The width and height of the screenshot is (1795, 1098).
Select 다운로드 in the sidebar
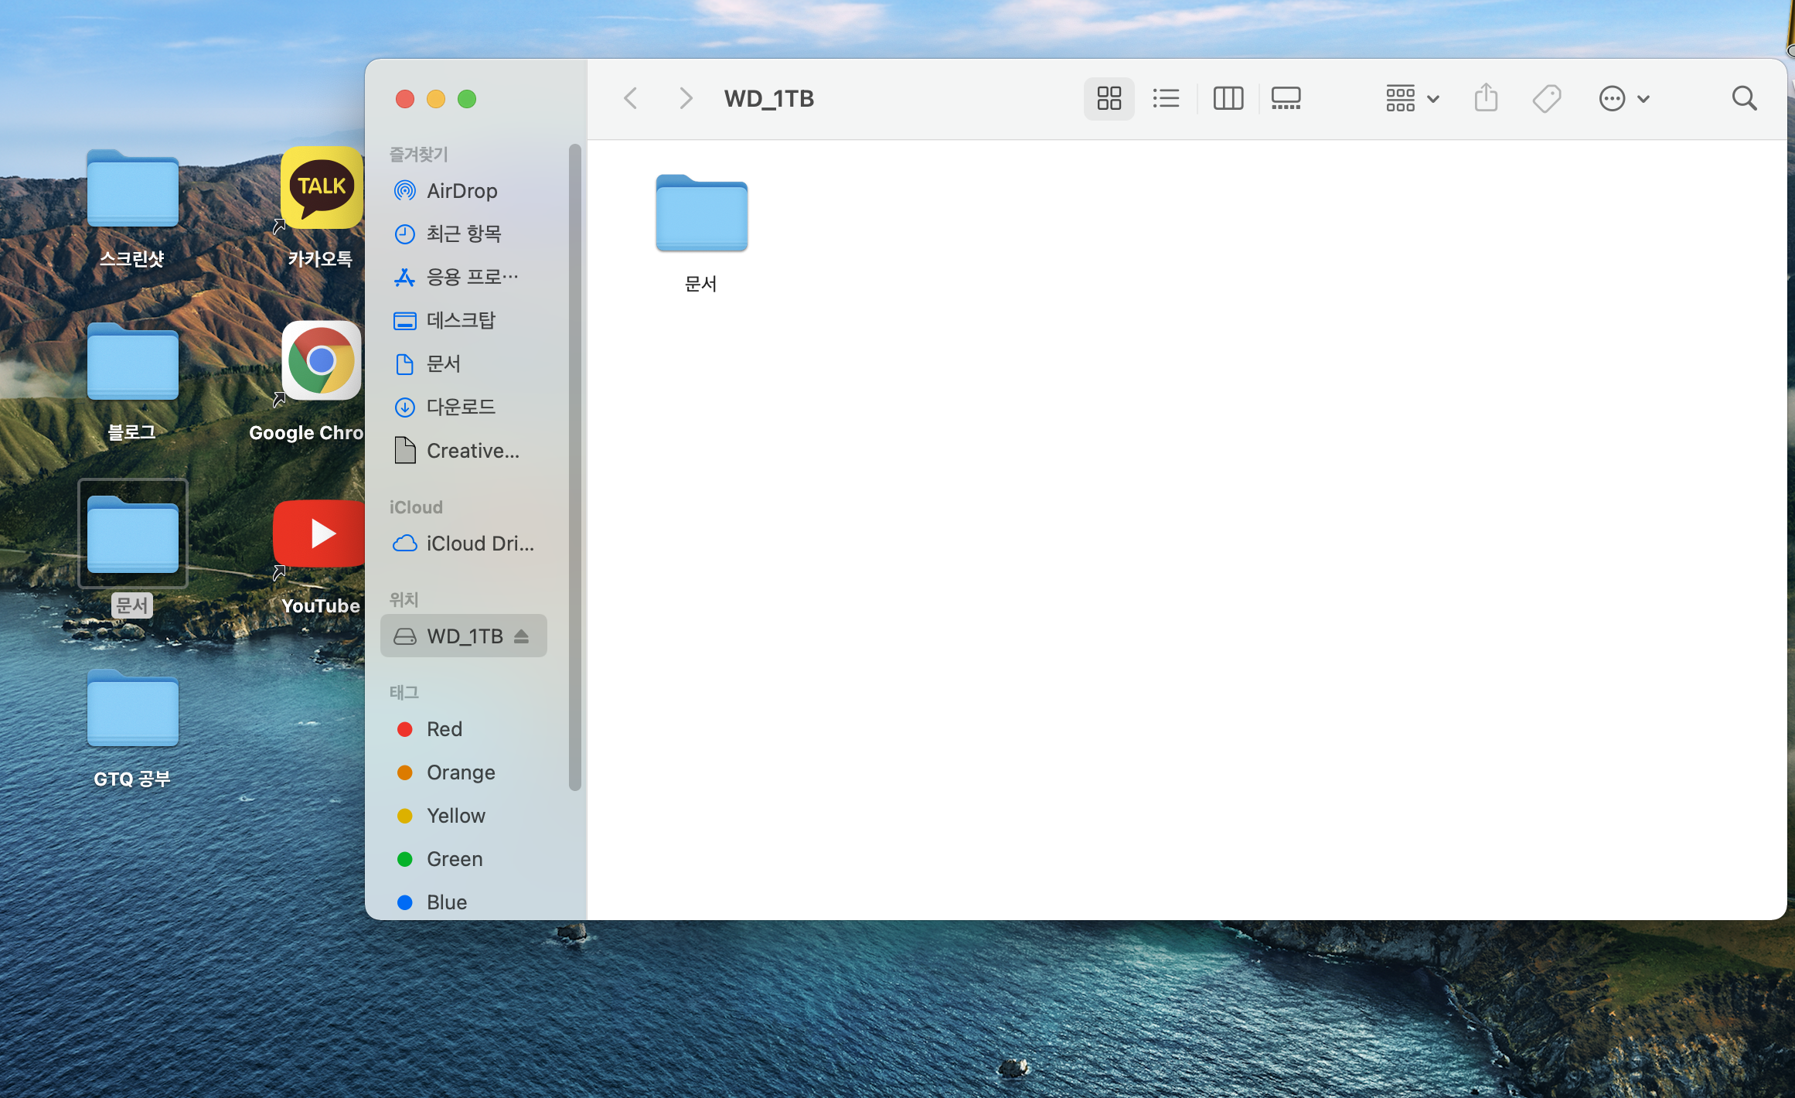pyautogui.click(x=460, y=407)
